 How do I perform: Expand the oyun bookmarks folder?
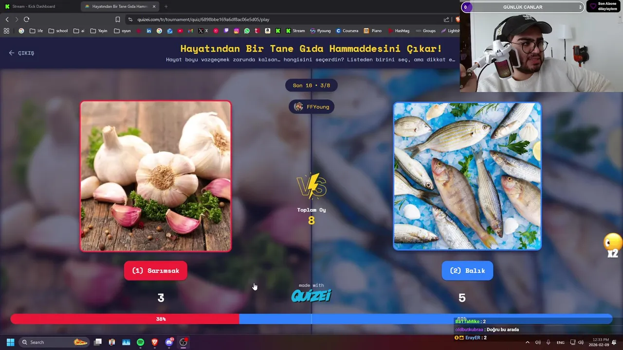point(122,31)
